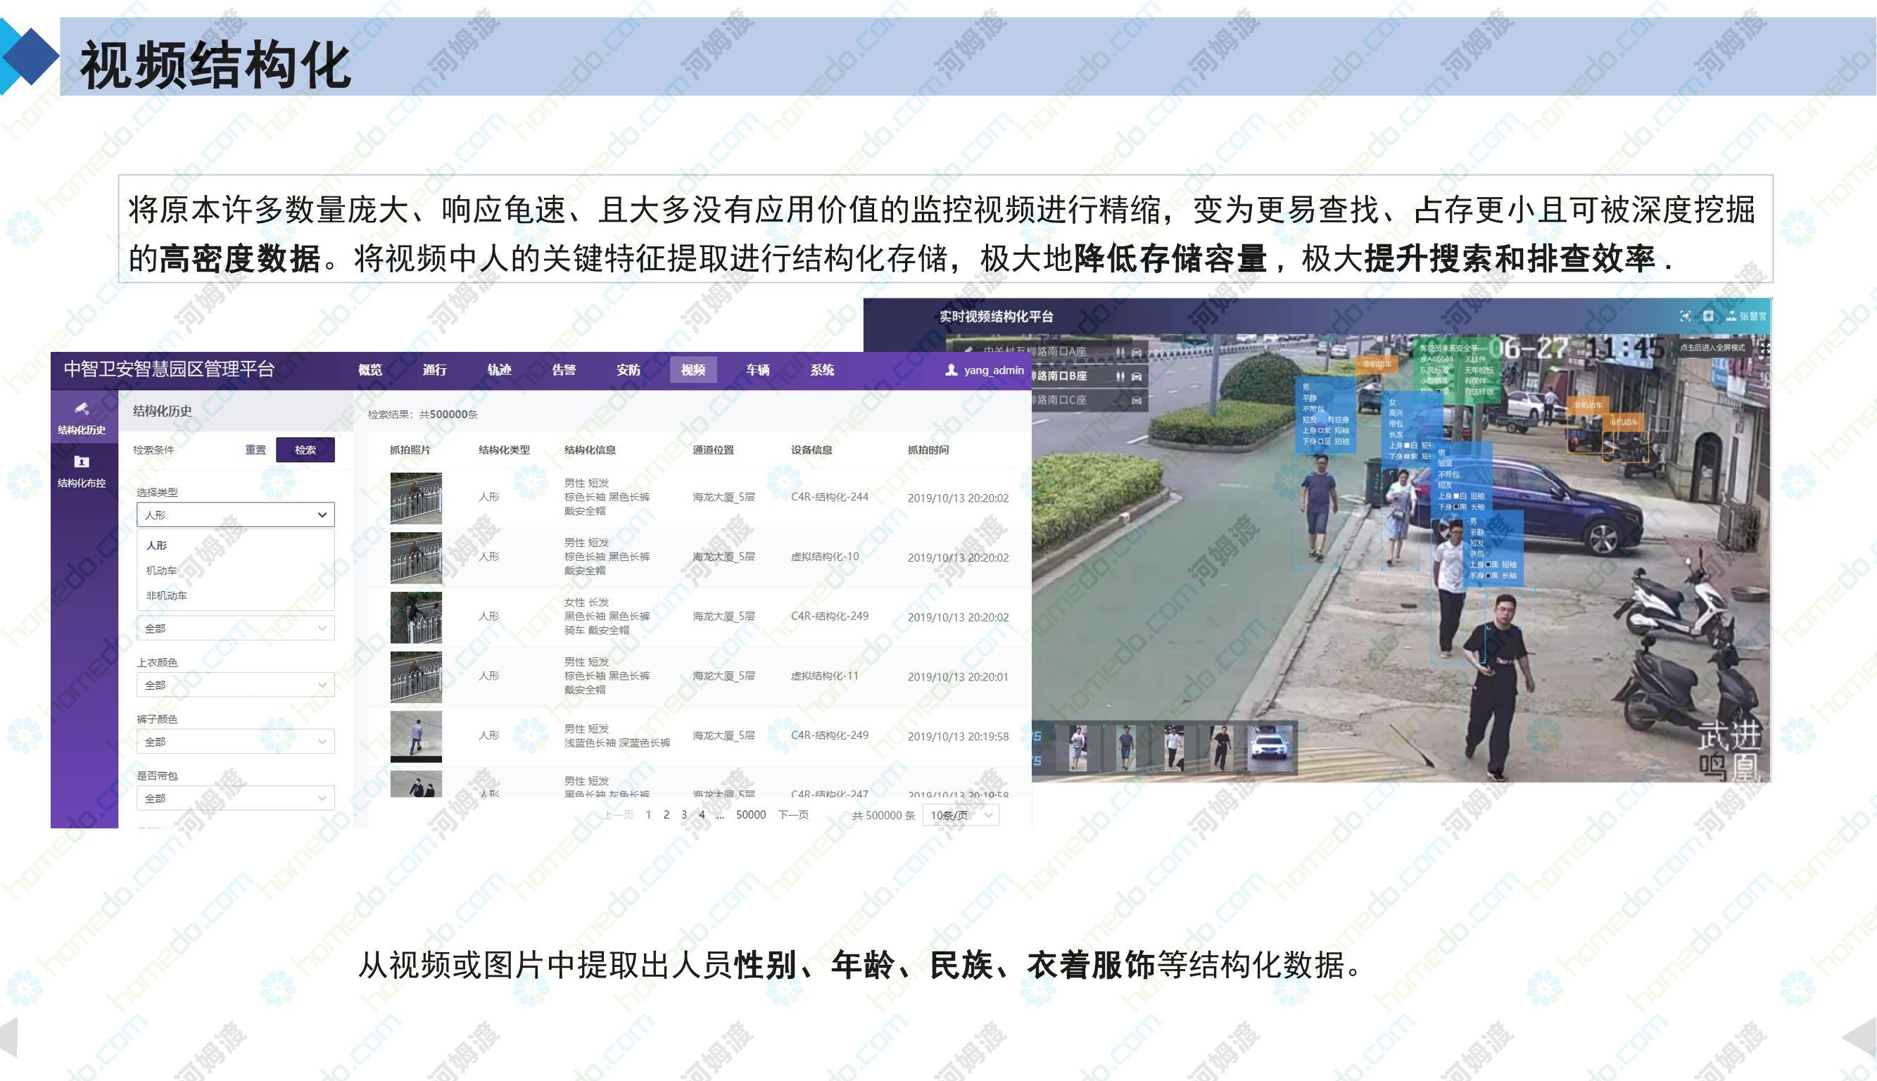This screenshot has height=1081, width=1877.
Task: Click 下一页 next page link
Action: point(793,814)
